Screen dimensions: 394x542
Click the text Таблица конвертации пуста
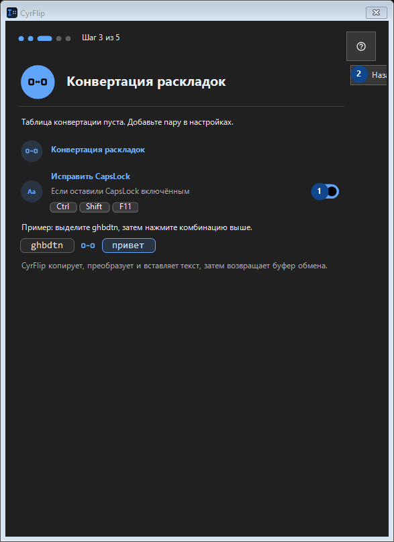[x=73, y=122]
